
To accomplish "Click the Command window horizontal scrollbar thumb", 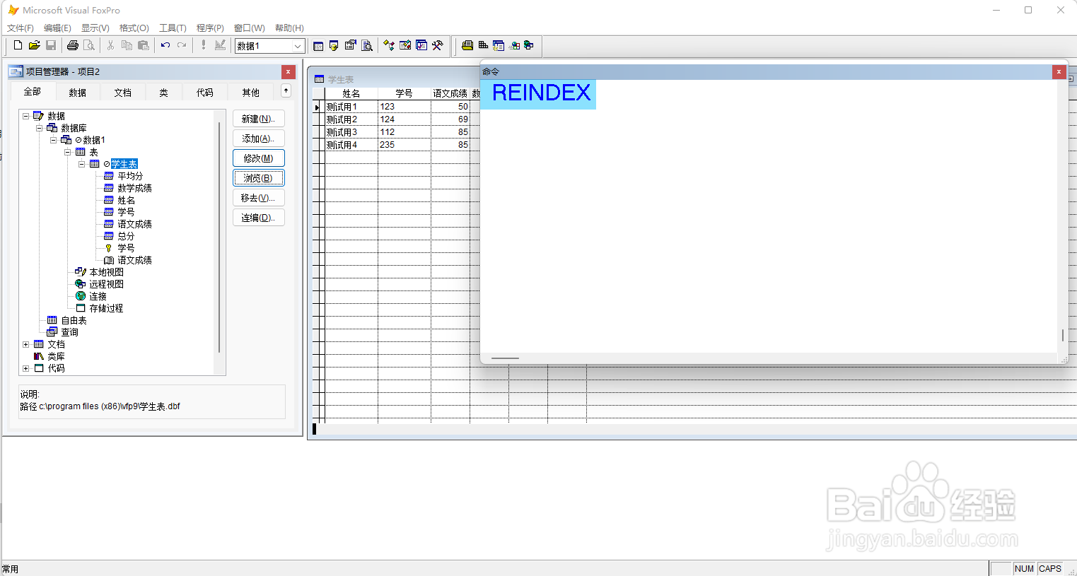I will coord(505,358).
